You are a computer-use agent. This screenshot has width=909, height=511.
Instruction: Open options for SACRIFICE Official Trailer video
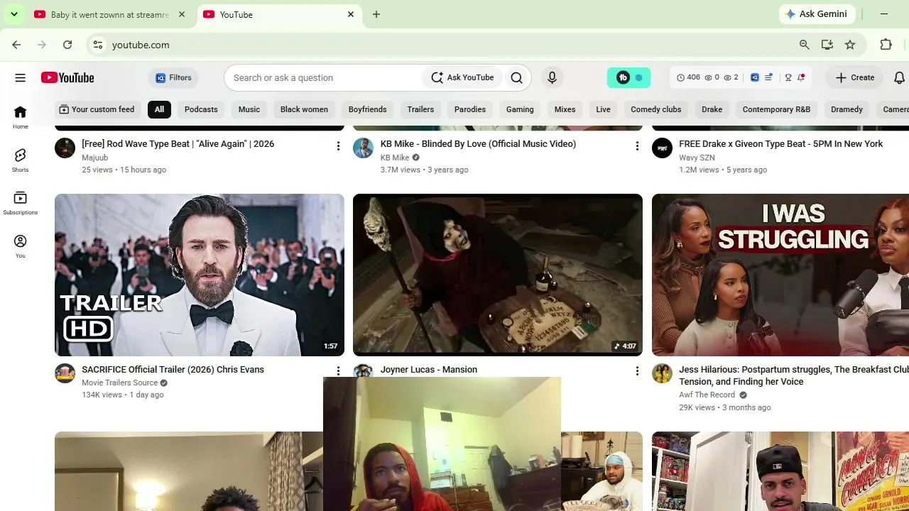[x=338, y=371]
